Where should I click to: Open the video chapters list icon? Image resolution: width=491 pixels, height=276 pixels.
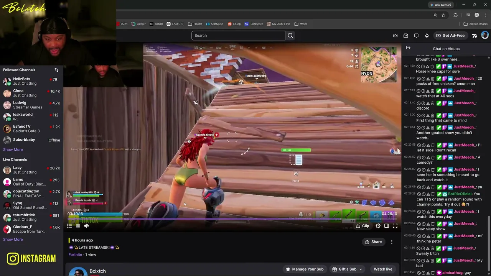(x=69, y=226)
